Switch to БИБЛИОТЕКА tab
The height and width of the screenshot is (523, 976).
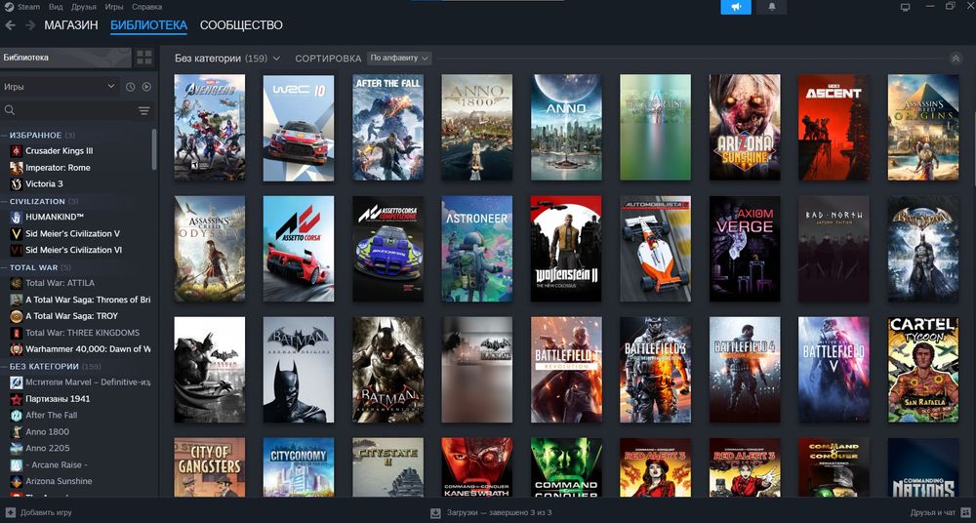[148, 25]
